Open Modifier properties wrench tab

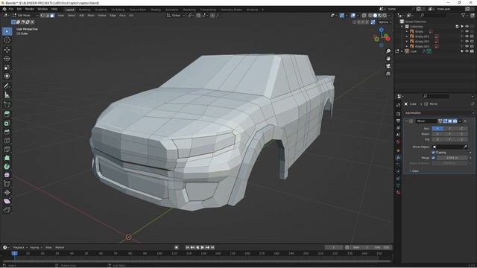tap(398, 158)
